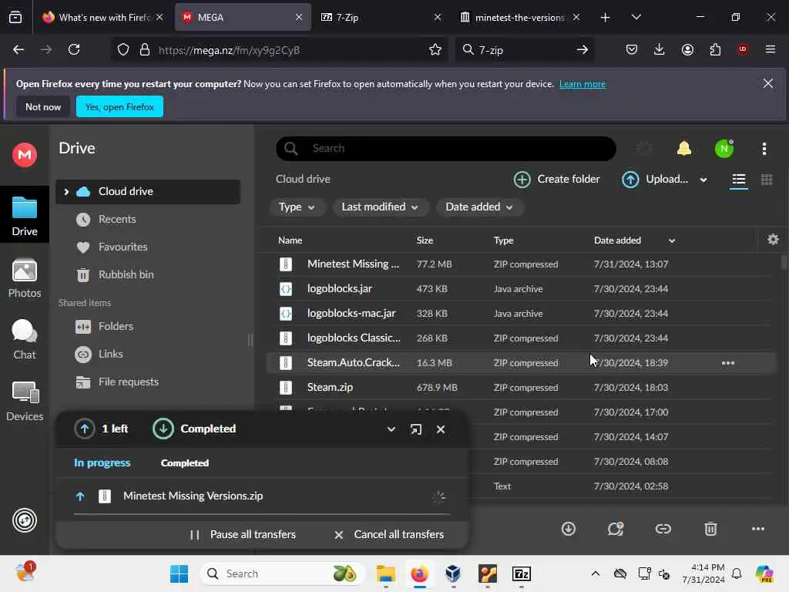Click the Upload button

coord(655,179)
